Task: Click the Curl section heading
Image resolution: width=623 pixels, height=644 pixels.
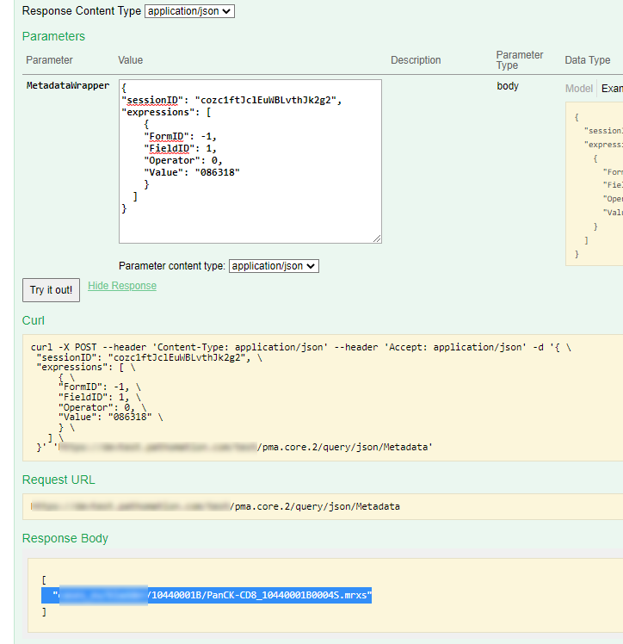Action: point(34,320)
